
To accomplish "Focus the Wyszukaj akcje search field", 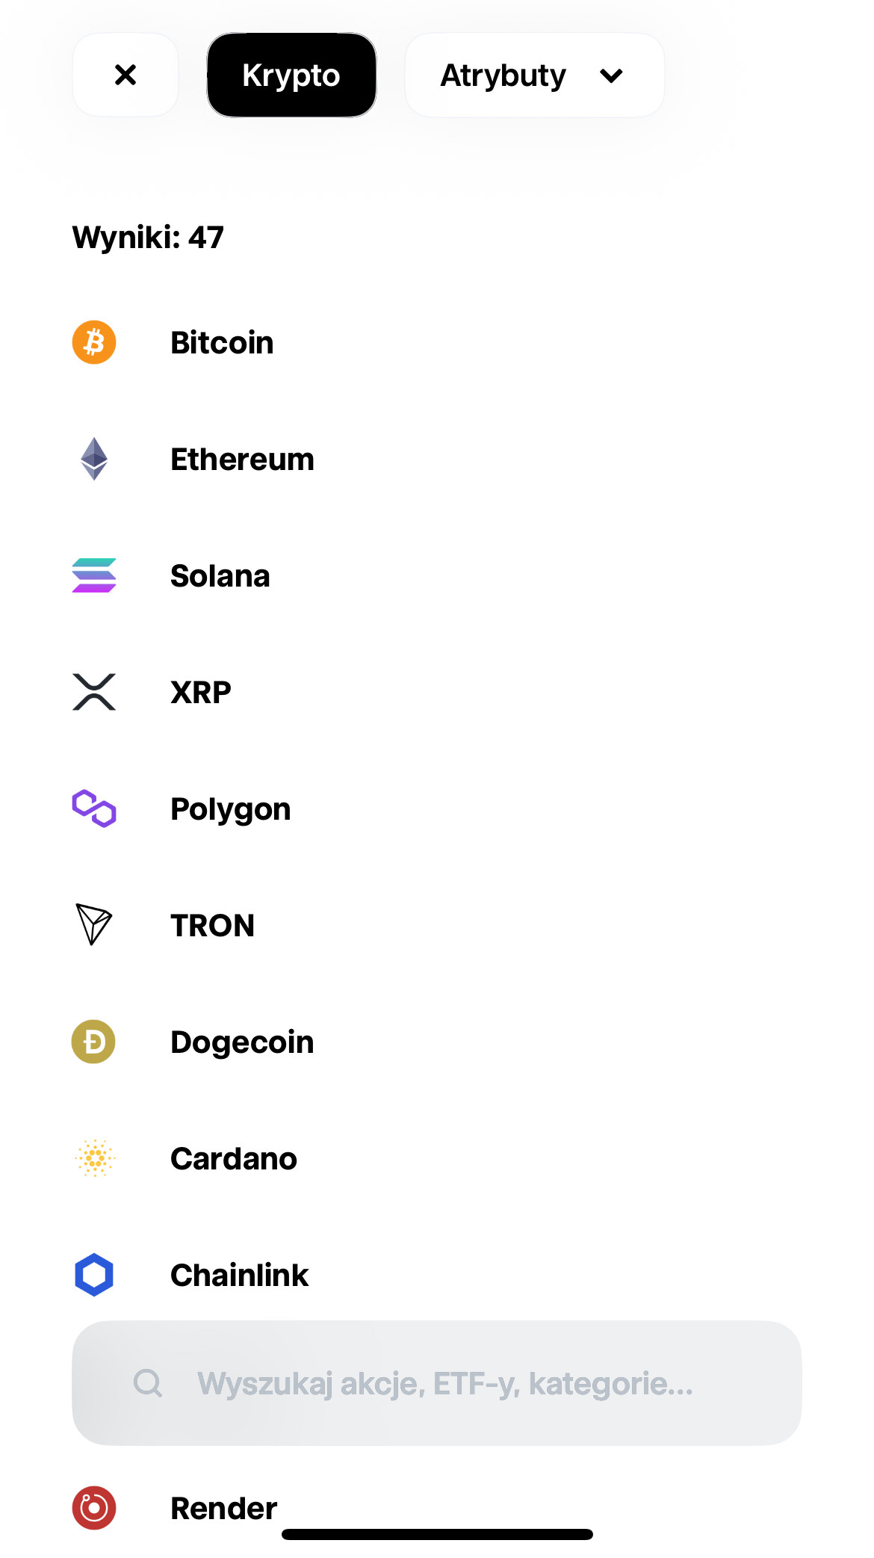I will (x=445, y=1384).
